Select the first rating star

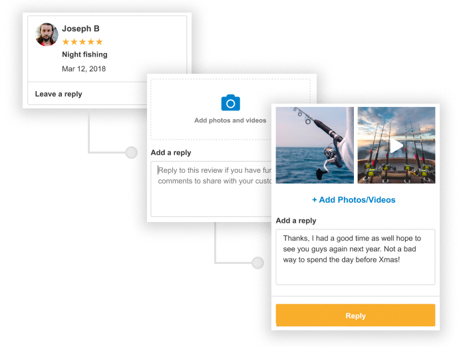point(66,42)
